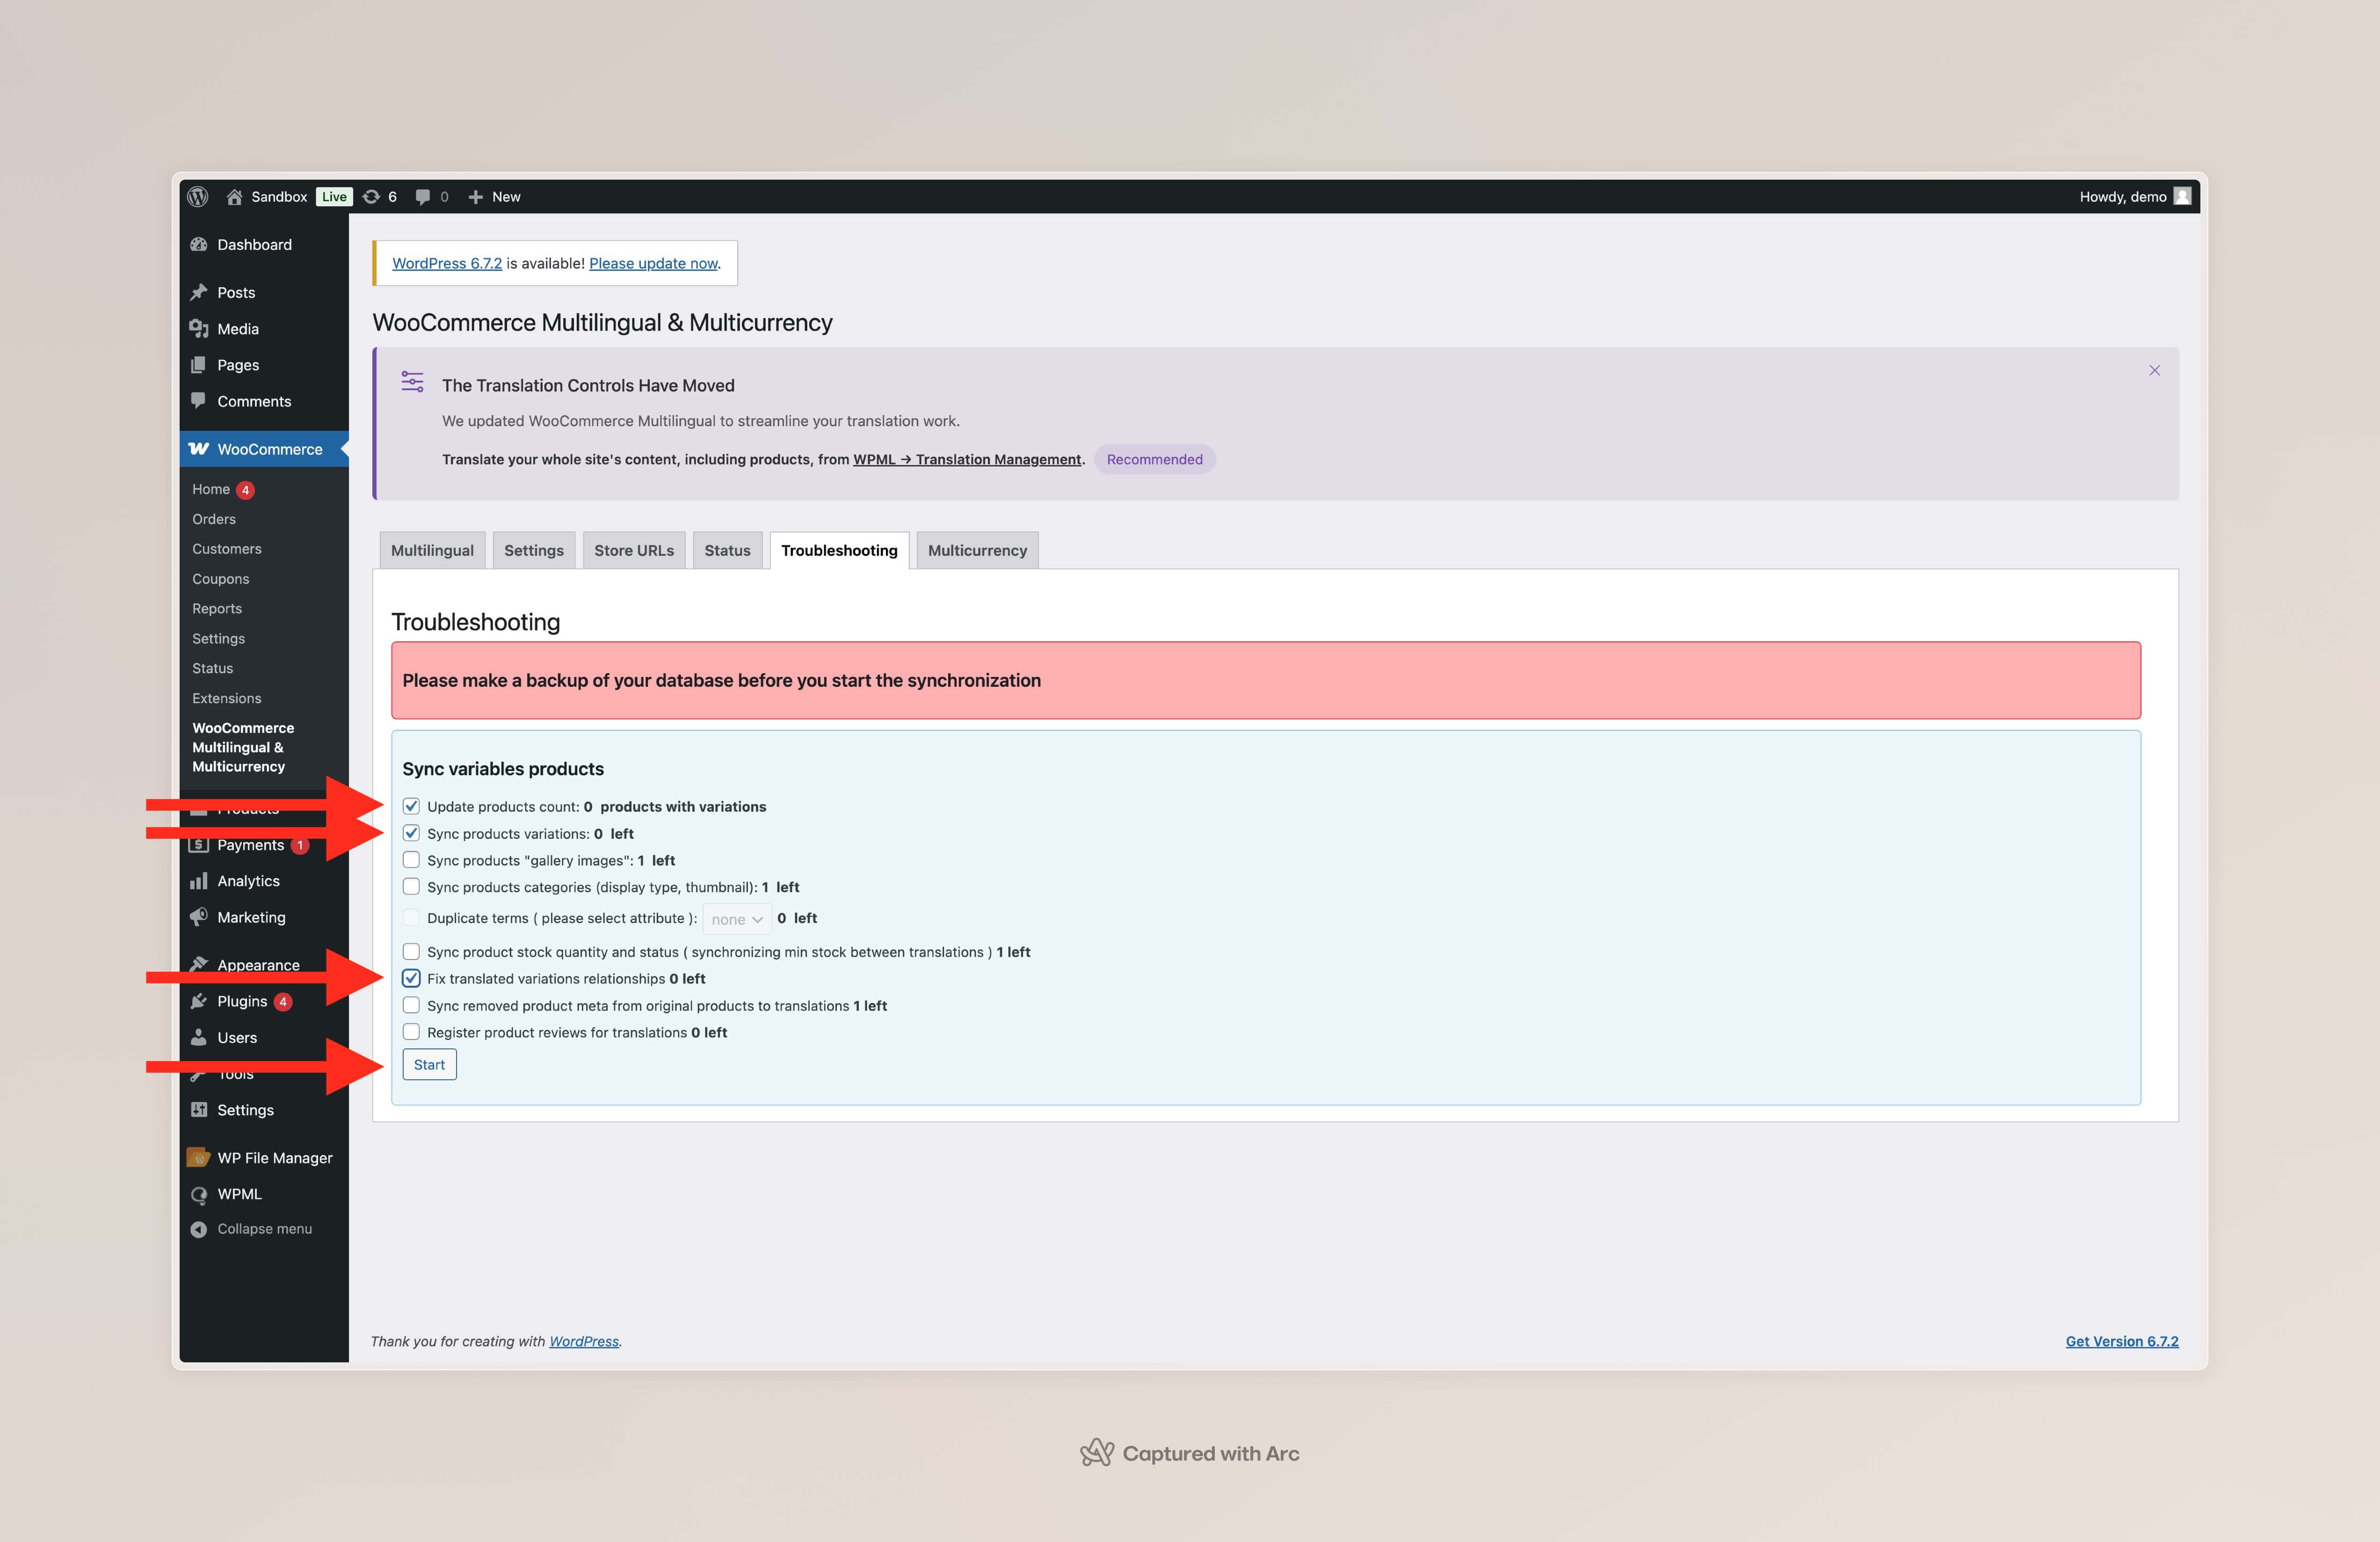Click the Dashboard gauge icon in sidebar

199,245
